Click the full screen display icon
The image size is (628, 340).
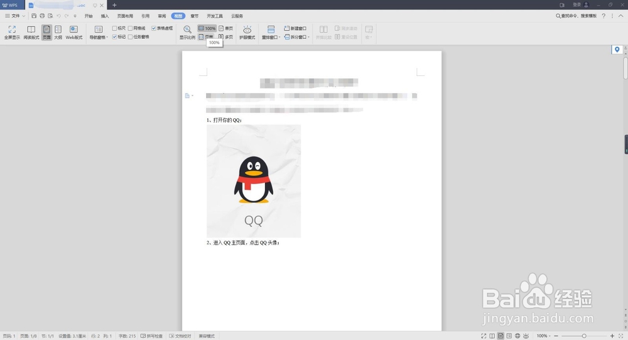12,32
